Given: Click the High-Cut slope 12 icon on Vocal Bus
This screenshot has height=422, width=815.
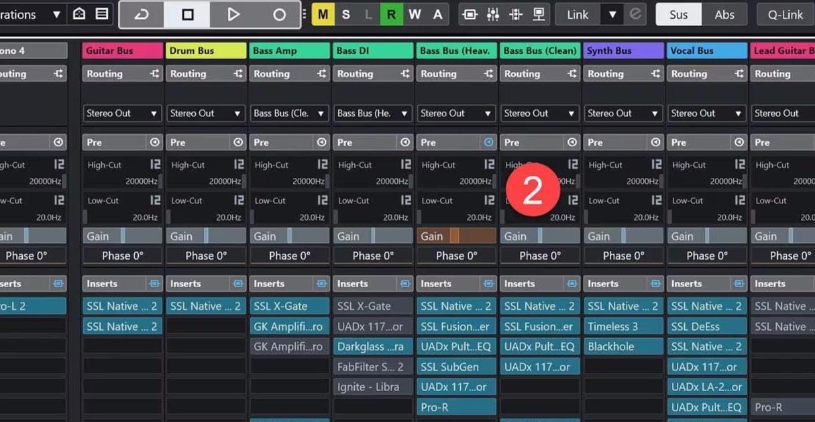Looking at the screenshot, I should (x=740, y=164).
